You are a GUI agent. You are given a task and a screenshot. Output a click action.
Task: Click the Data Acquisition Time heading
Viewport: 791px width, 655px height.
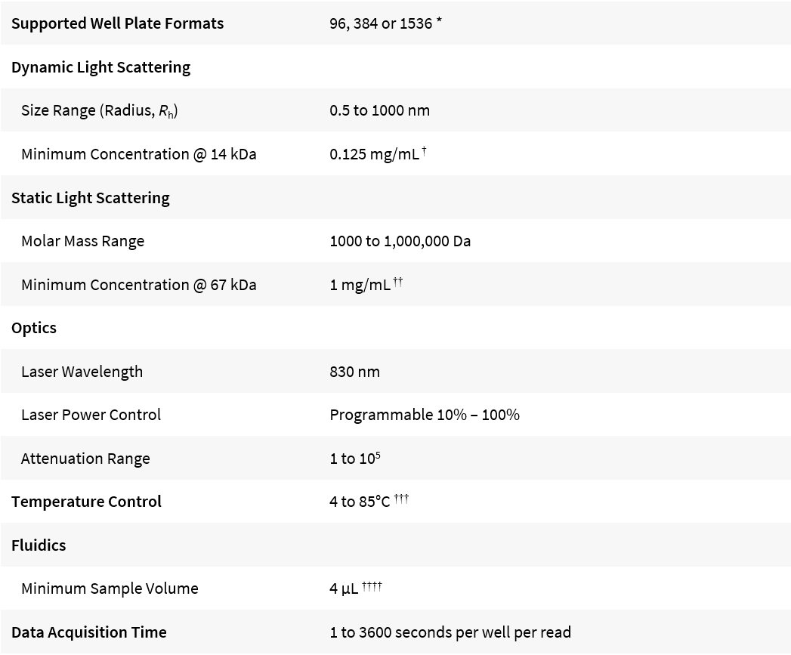coord(88,632)
